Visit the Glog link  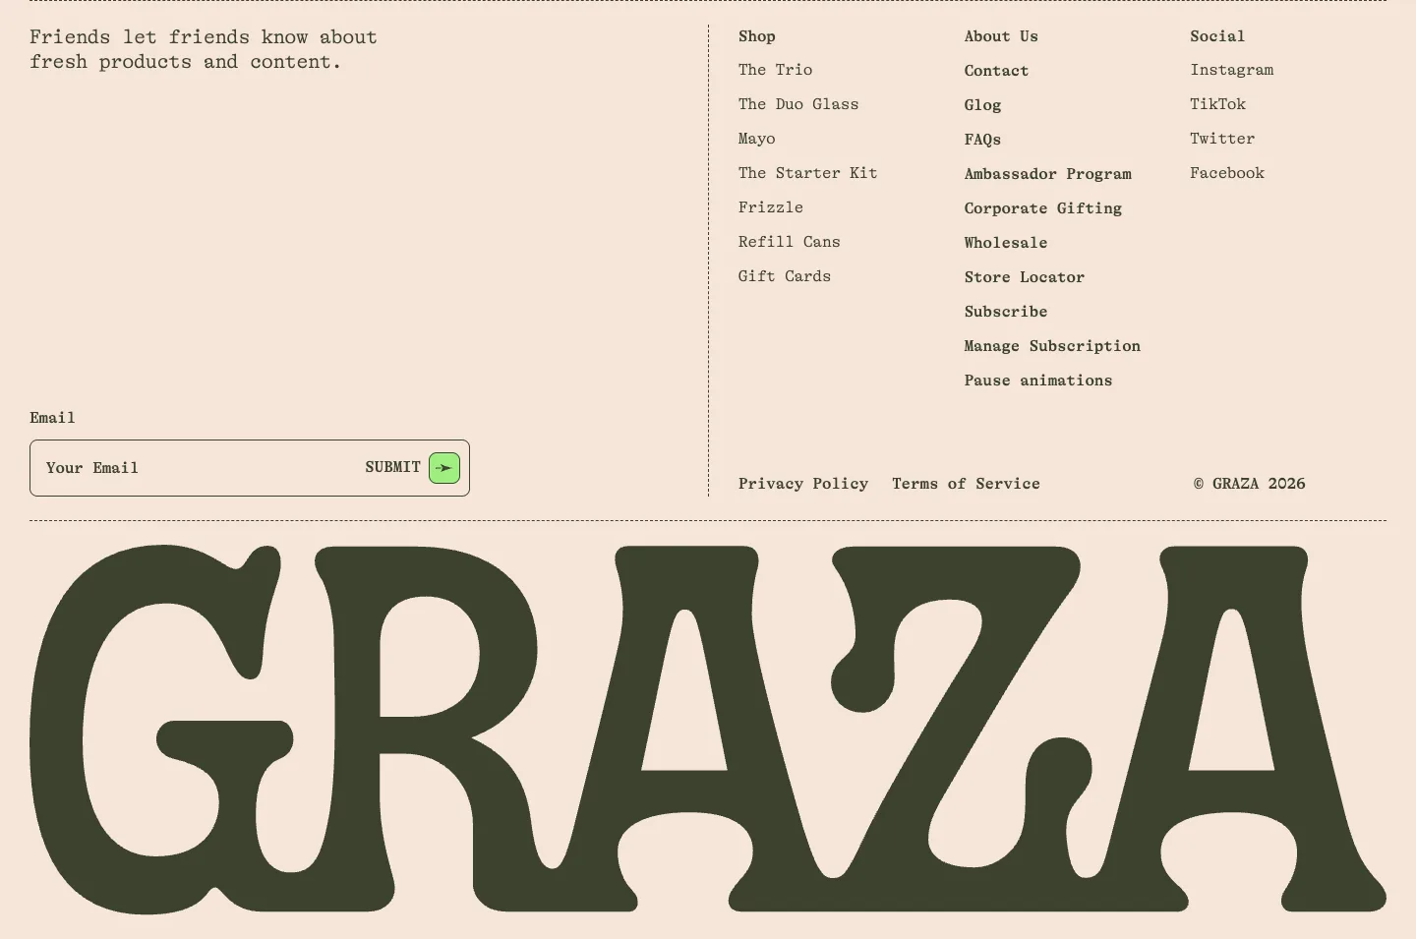point(982,105)
